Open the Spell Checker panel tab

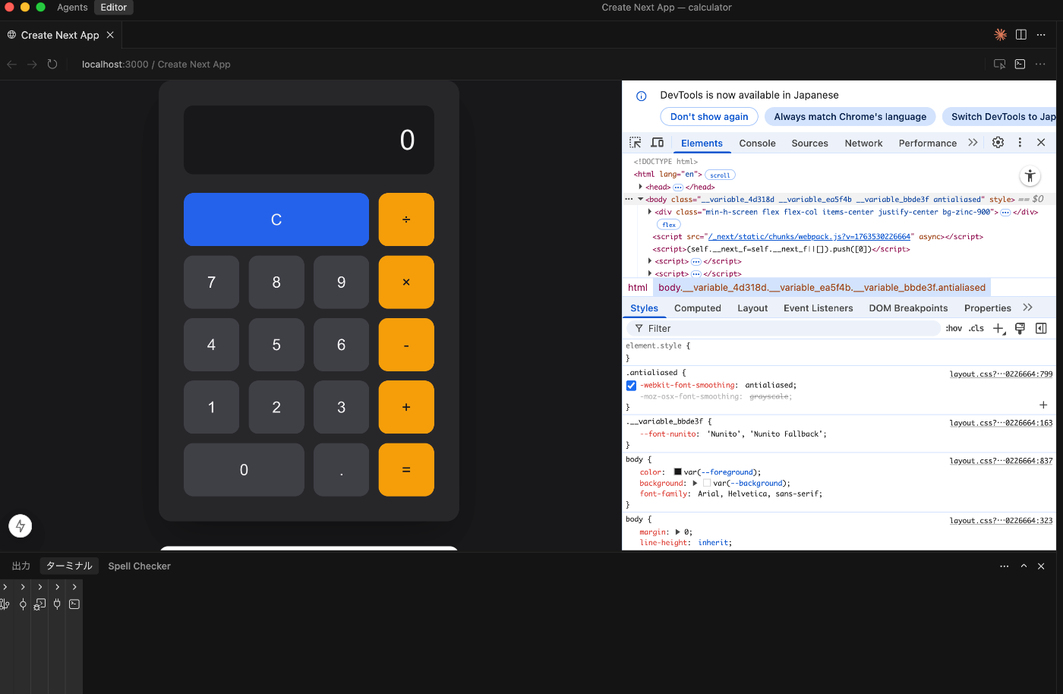139,566
